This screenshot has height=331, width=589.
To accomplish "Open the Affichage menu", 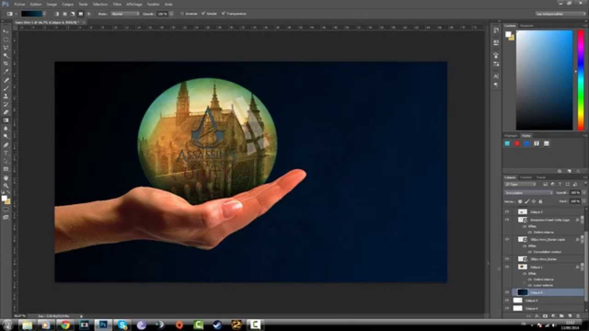I will click(134, 4).
